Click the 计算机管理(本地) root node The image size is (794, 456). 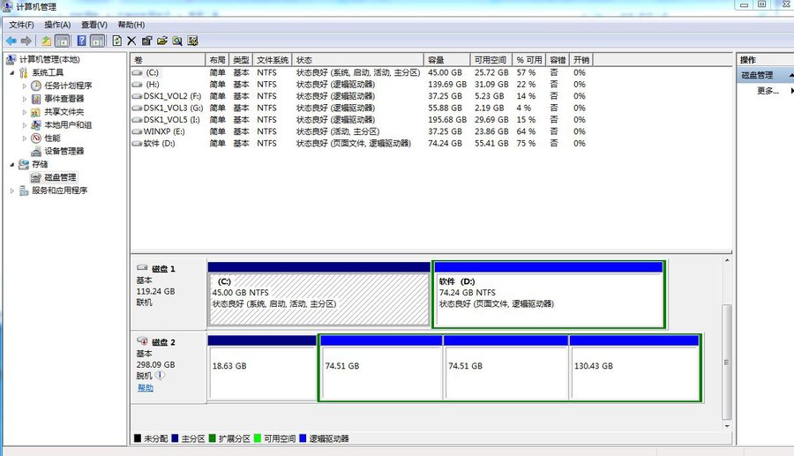[x=49, y=60]
